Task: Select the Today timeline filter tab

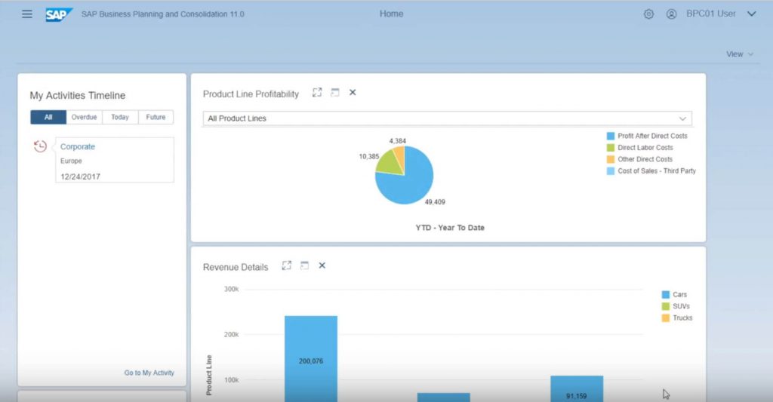Action: coord(120,117)
